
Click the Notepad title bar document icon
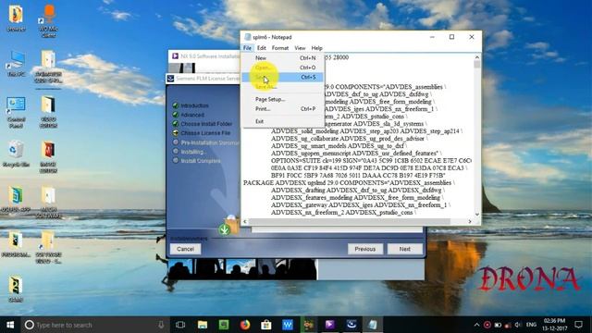tap(248, 37)
